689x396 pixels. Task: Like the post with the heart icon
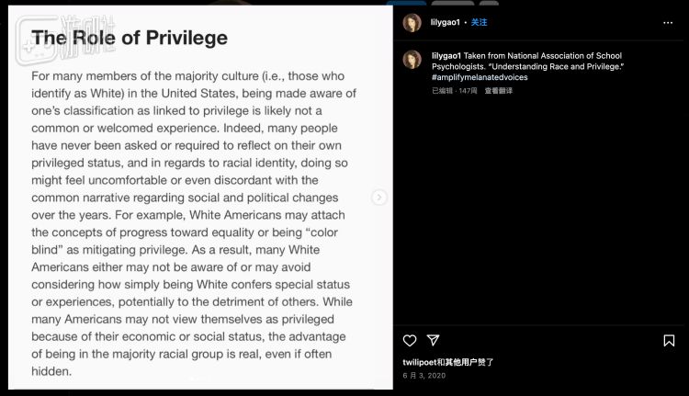pyautogui.click(x=410, y=340)
